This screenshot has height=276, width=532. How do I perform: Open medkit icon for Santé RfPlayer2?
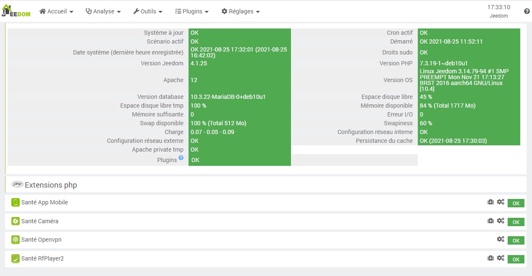coord(490,258)
